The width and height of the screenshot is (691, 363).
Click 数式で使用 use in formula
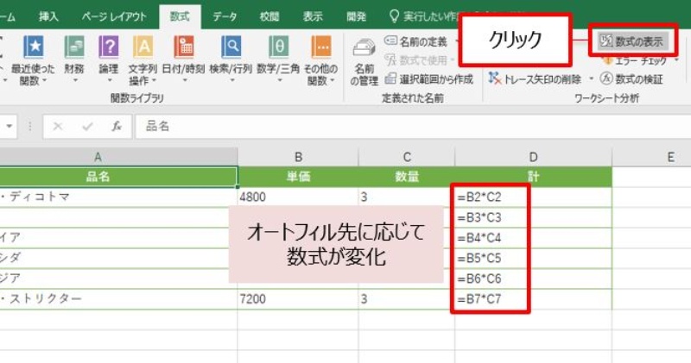point(416,60)
